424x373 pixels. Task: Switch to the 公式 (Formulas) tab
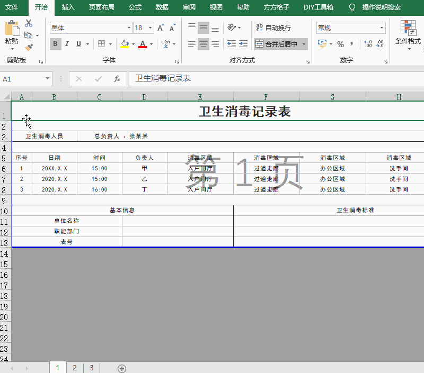(135, 7)
